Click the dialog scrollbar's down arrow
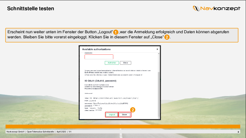The image size is (246, 138). click(x=159, y=118)
